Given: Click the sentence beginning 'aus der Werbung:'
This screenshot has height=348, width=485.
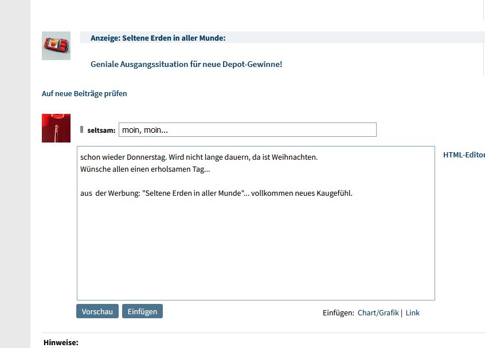Looking at the screenshot, I should 216,193.
